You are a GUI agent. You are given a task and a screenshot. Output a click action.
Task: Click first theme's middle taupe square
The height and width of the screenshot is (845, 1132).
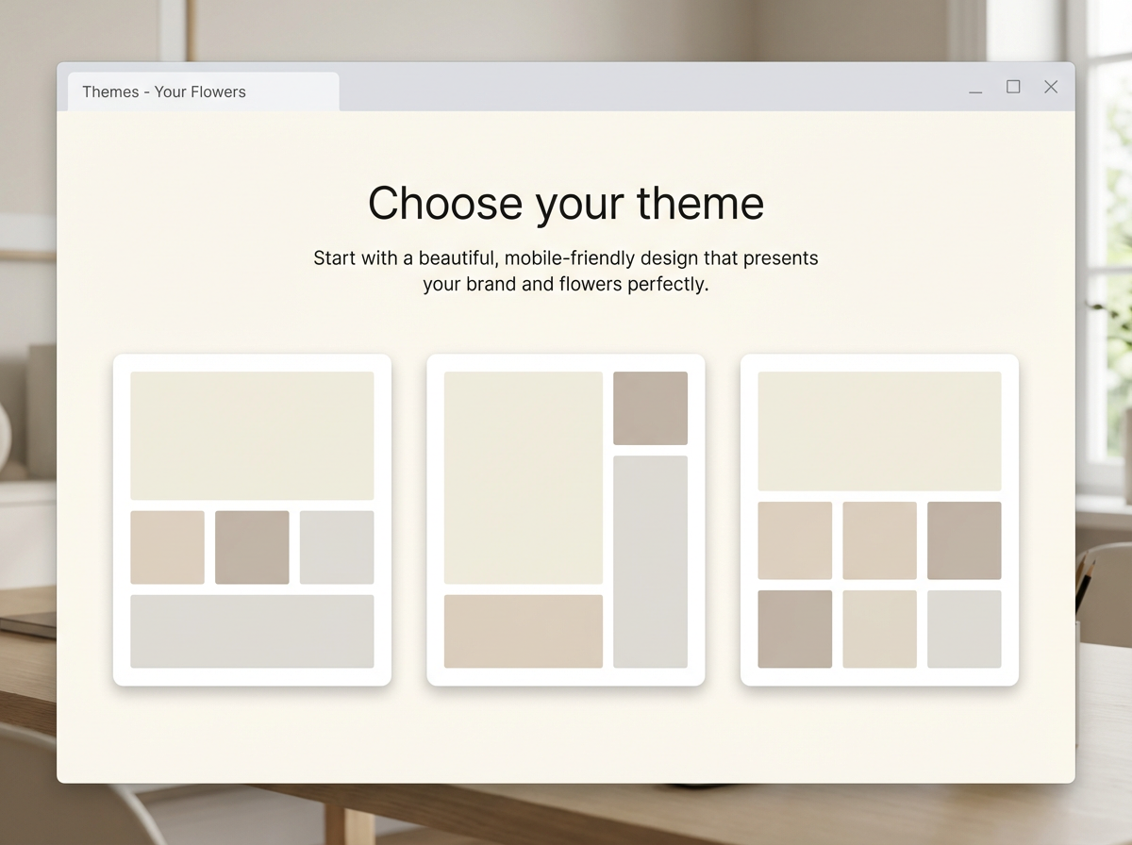(252, 547)
